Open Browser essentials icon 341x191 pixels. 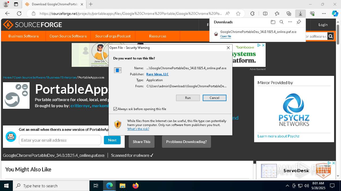pyautogui.click(x=312, y=14)
